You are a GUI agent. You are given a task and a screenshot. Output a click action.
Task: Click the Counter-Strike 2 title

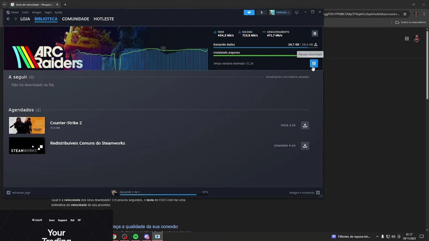tap(66, 123)
